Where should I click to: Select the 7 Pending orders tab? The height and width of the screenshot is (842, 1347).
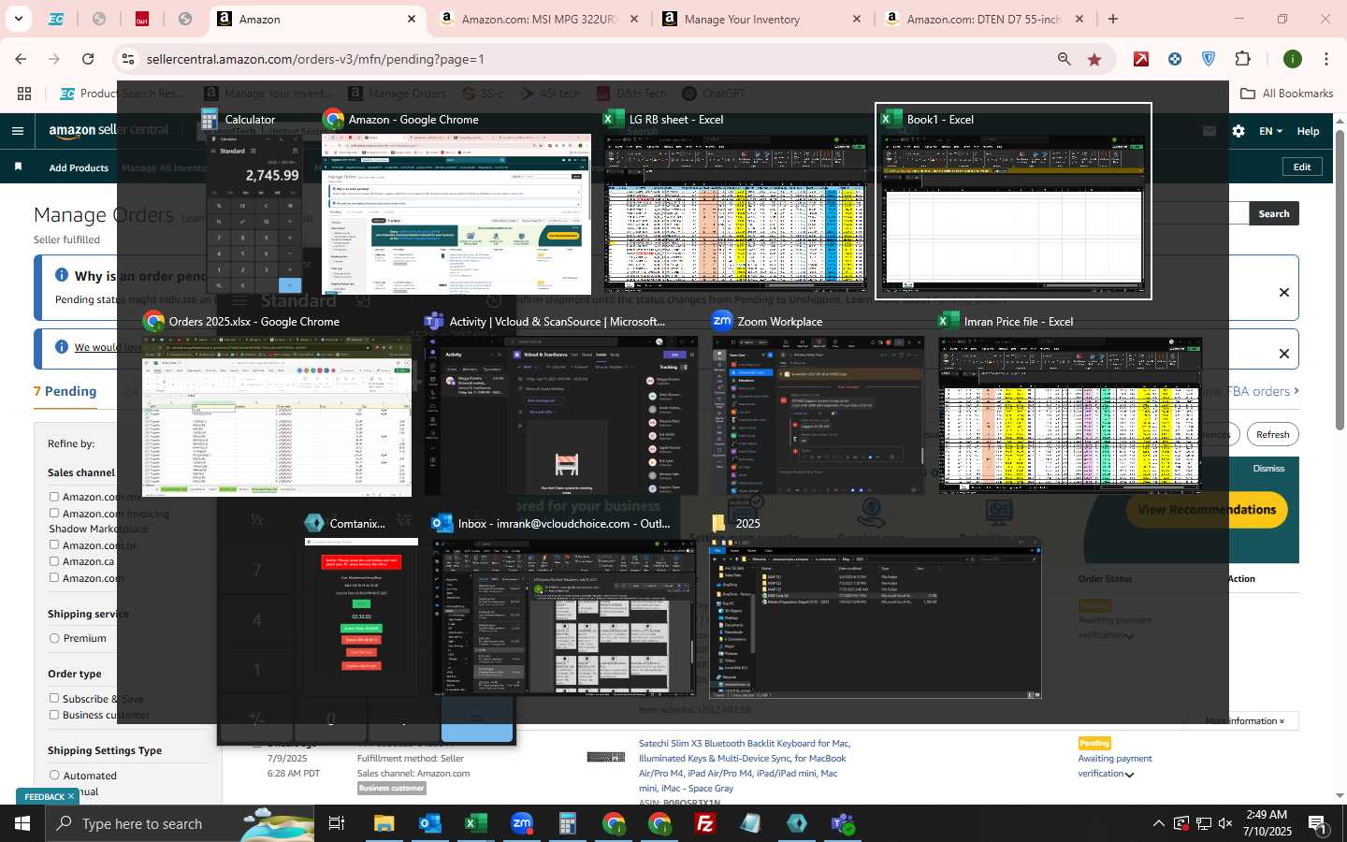point(65,391)
